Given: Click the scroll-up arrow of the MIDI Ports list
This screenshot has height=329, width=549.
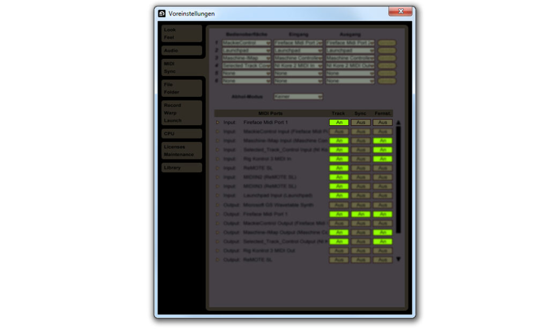Looking at the screenshot, I should (398, 123).
